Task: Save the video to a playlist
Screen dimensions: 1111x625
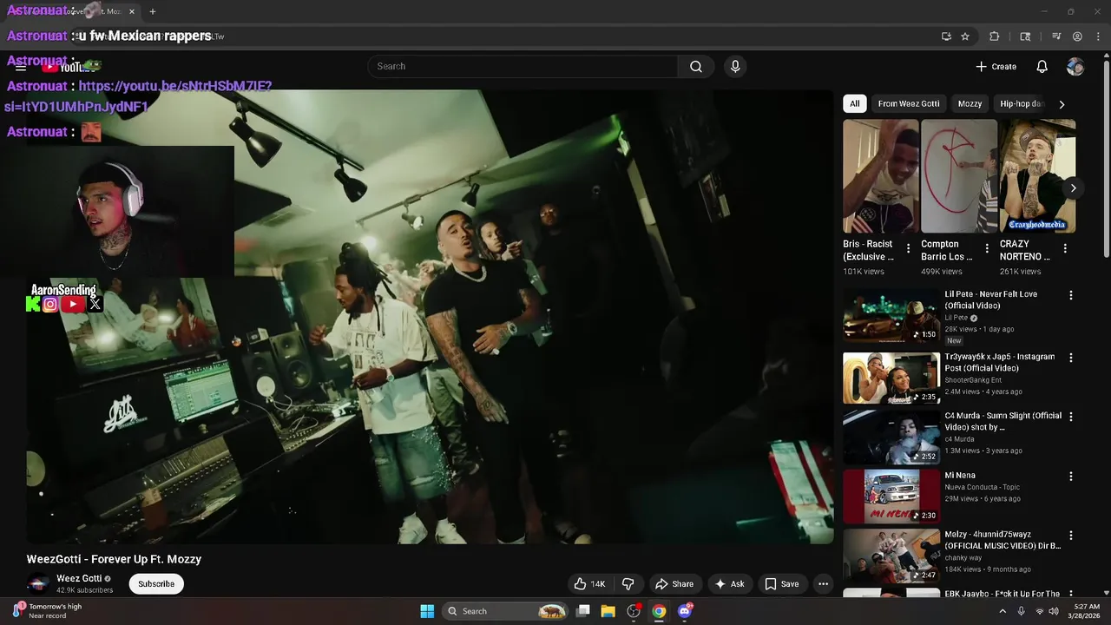Action: (x=782, y=584)
